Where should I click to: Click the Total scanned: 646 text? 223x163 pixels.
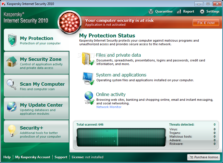coord(90,124)
